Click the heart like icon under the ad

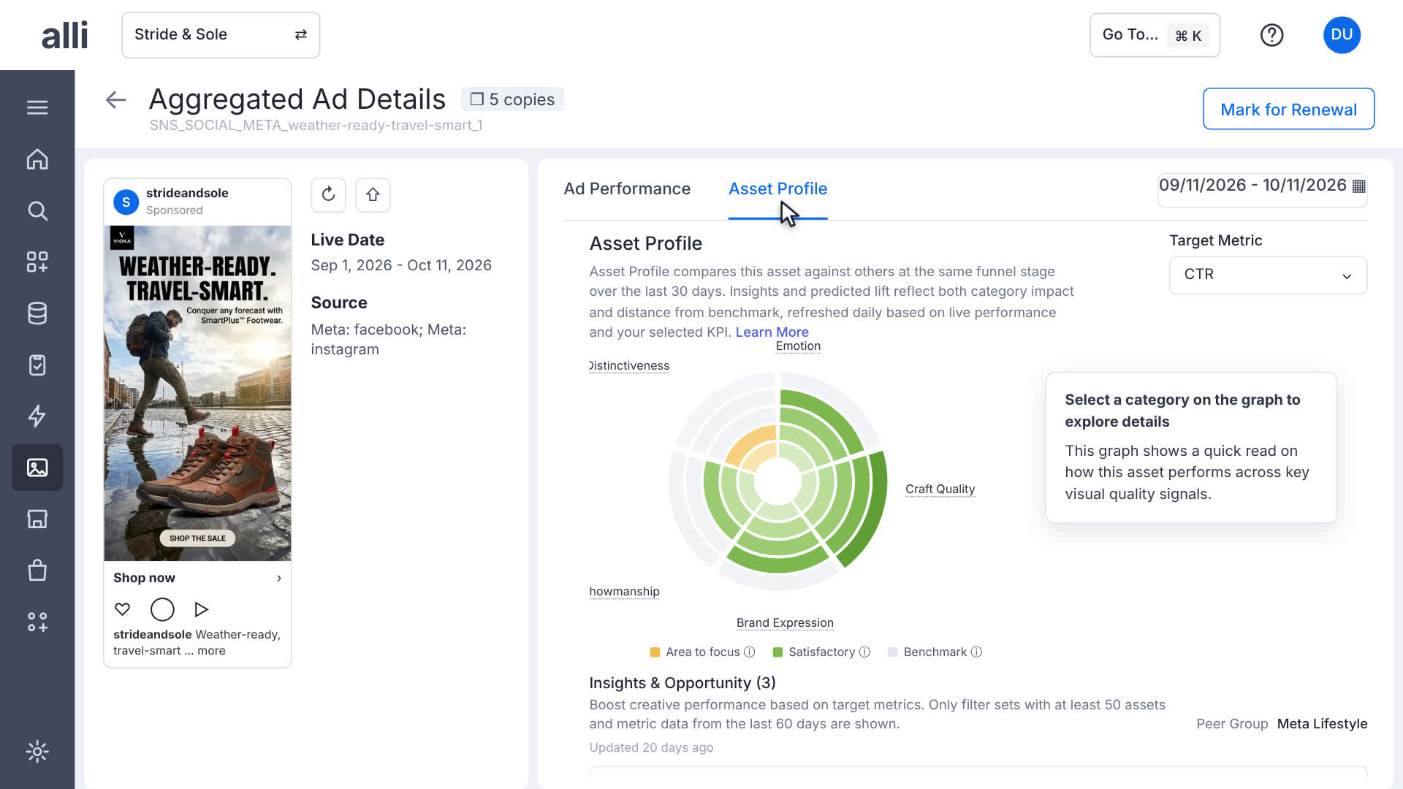coord(123,609)
